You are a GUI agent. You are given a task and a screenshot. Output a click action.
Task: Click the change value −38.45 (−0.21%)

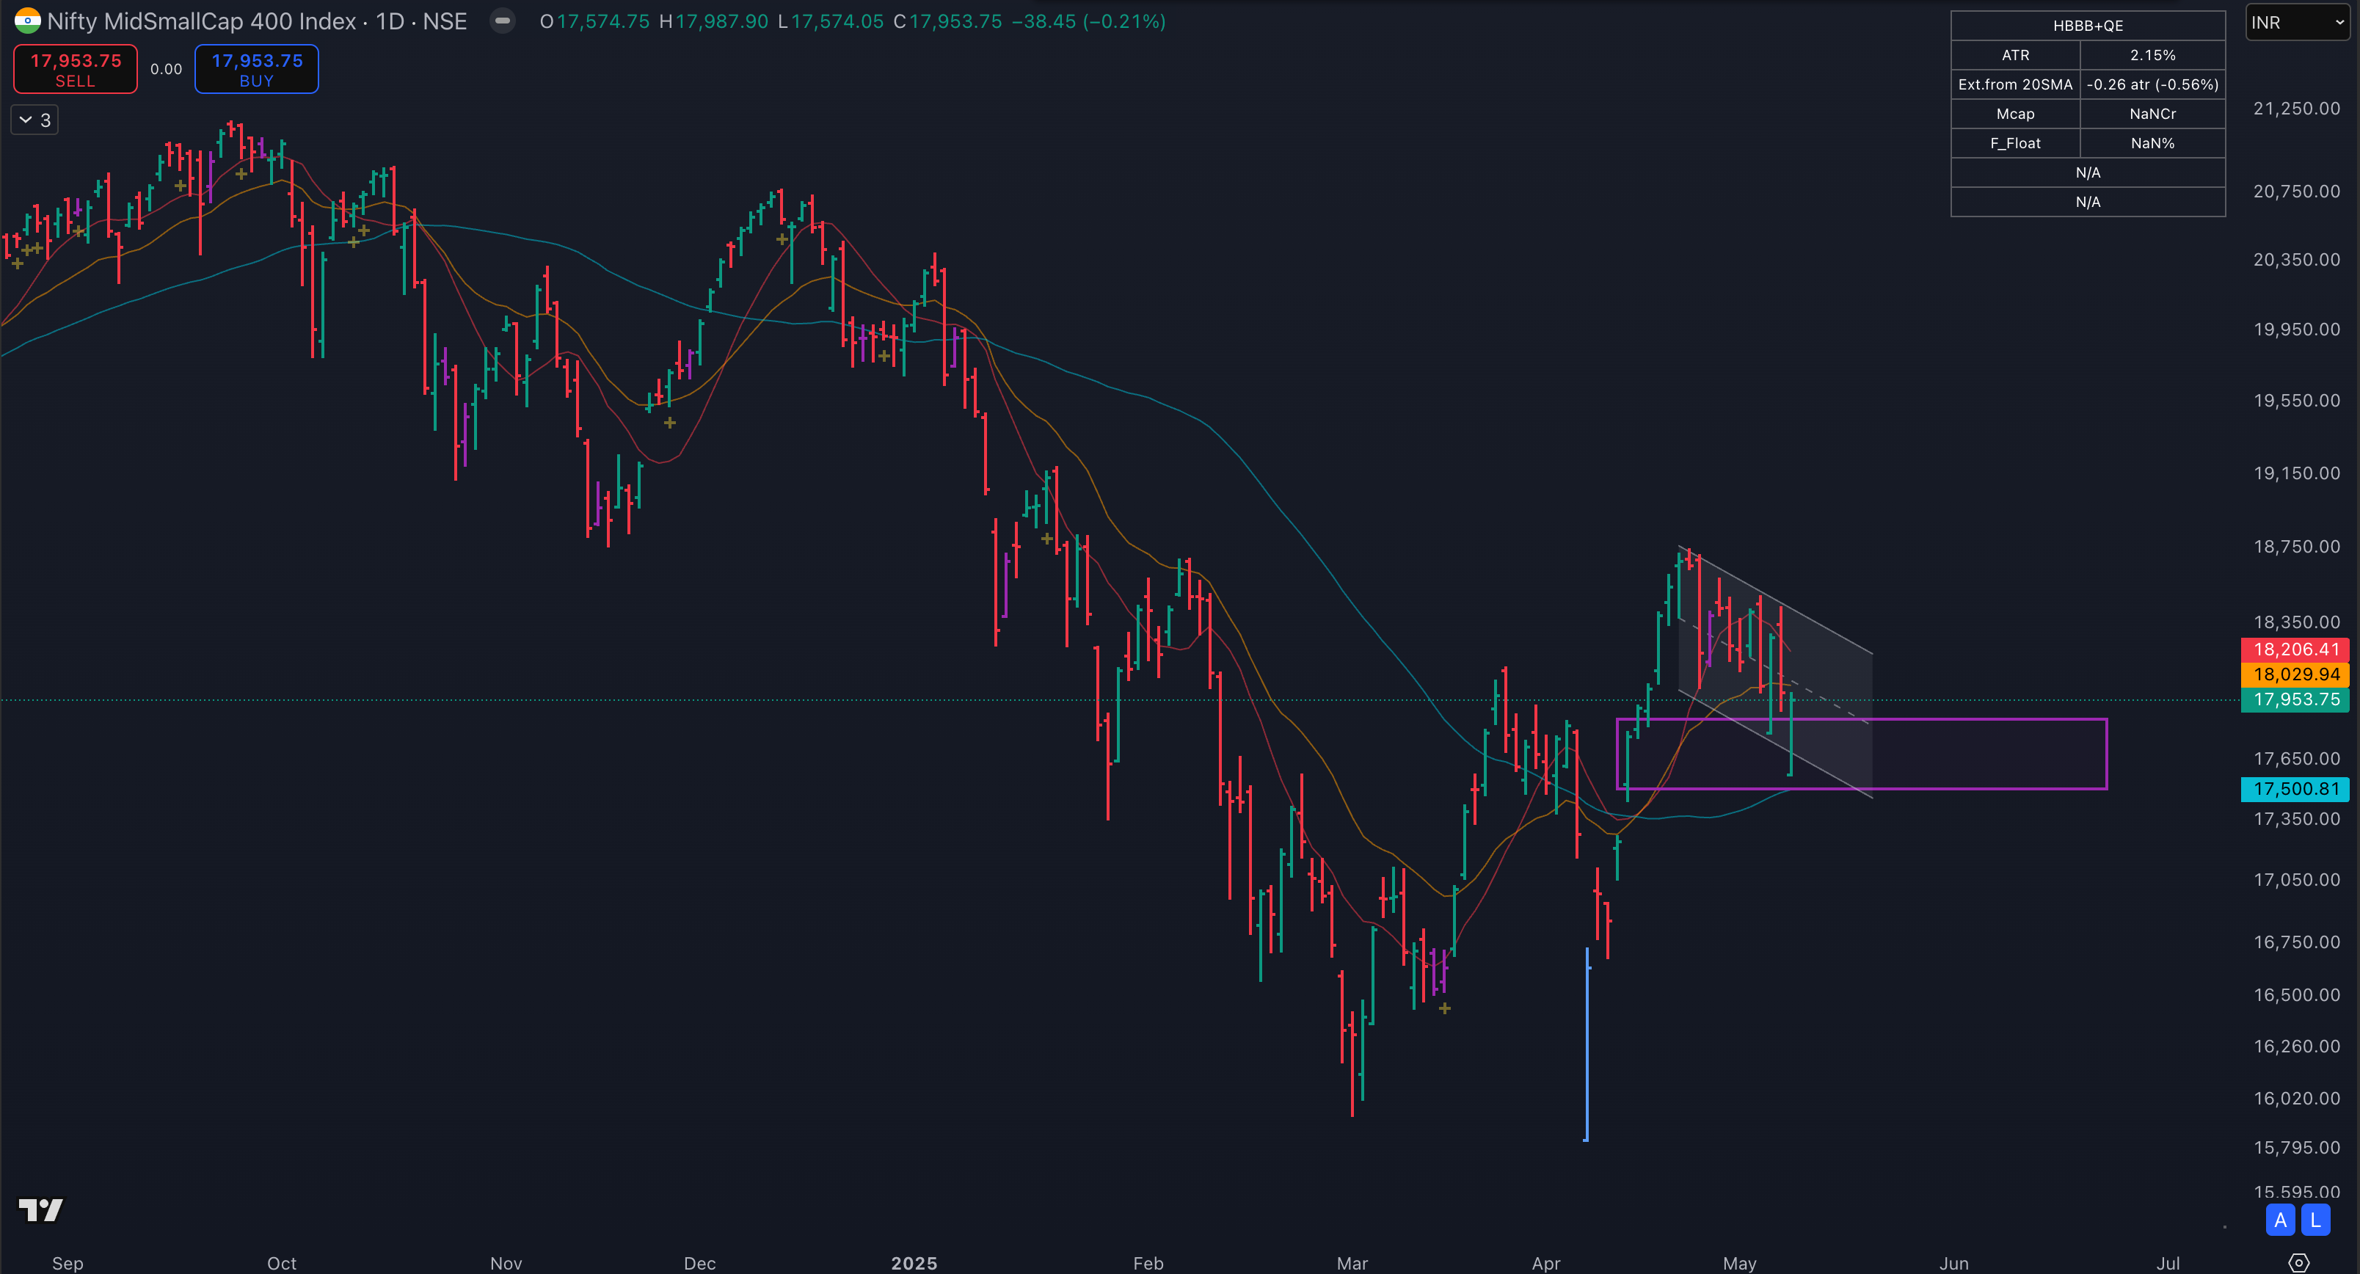click(x=1088, y=21)
